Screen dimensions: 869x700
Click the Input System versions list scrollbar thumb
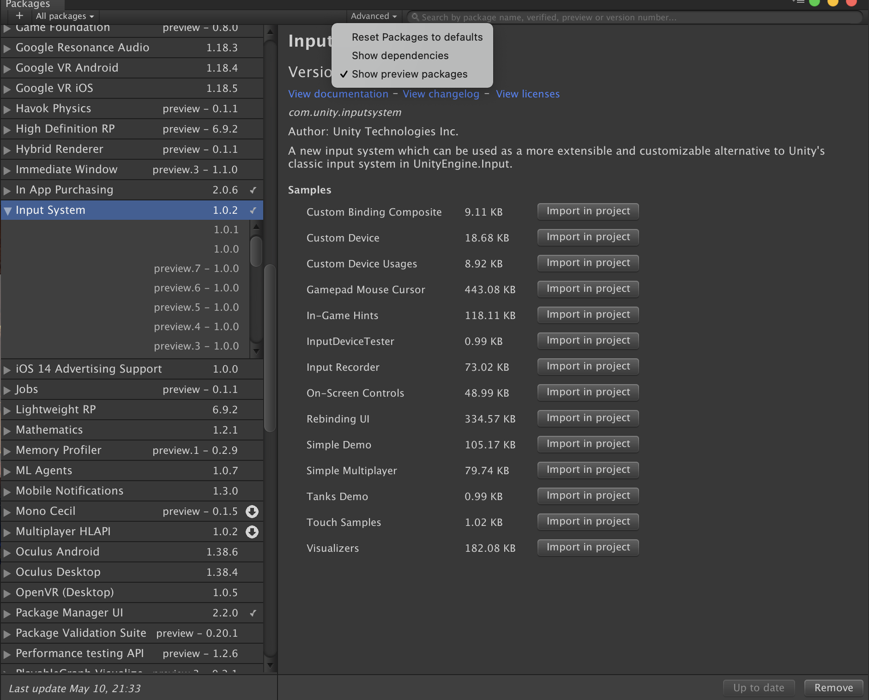point(256,251)
